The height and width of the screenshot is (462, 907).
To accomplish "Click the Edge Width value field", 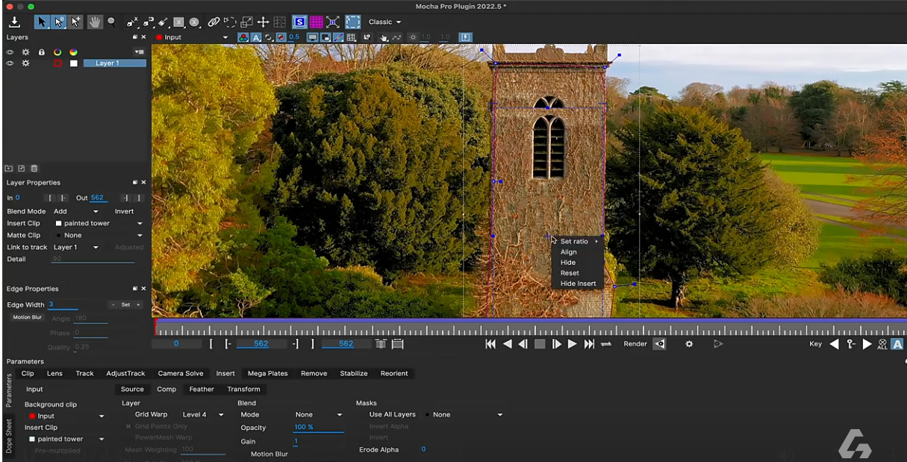I will point(63,305).
